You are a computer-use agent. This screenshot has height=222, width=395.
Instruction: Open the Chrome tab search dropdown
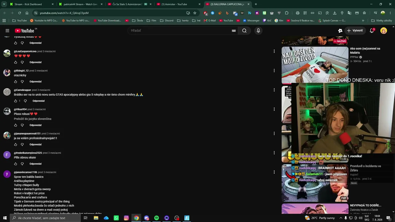4,4
